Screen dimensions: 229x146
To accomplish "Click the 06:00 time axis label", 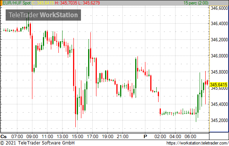I will (x=190, y=137).
